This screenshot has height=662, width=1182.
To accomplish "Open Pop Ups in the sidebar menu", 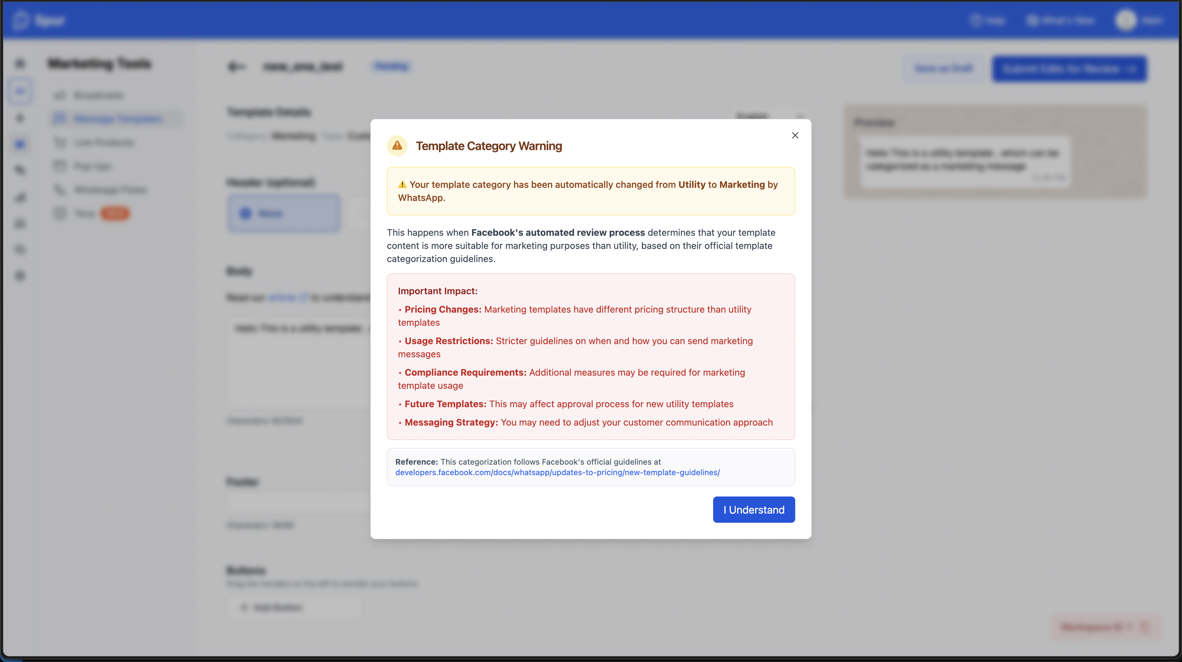I will [x=92, y=166].
